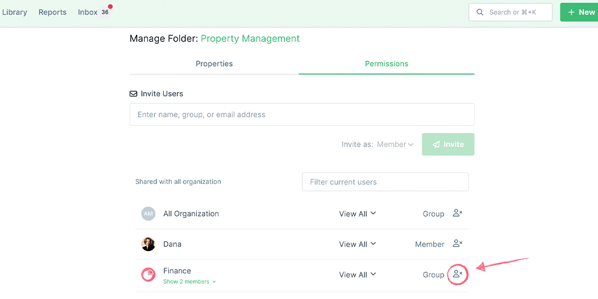Switch to the Properties tab

tap(214, 64)
